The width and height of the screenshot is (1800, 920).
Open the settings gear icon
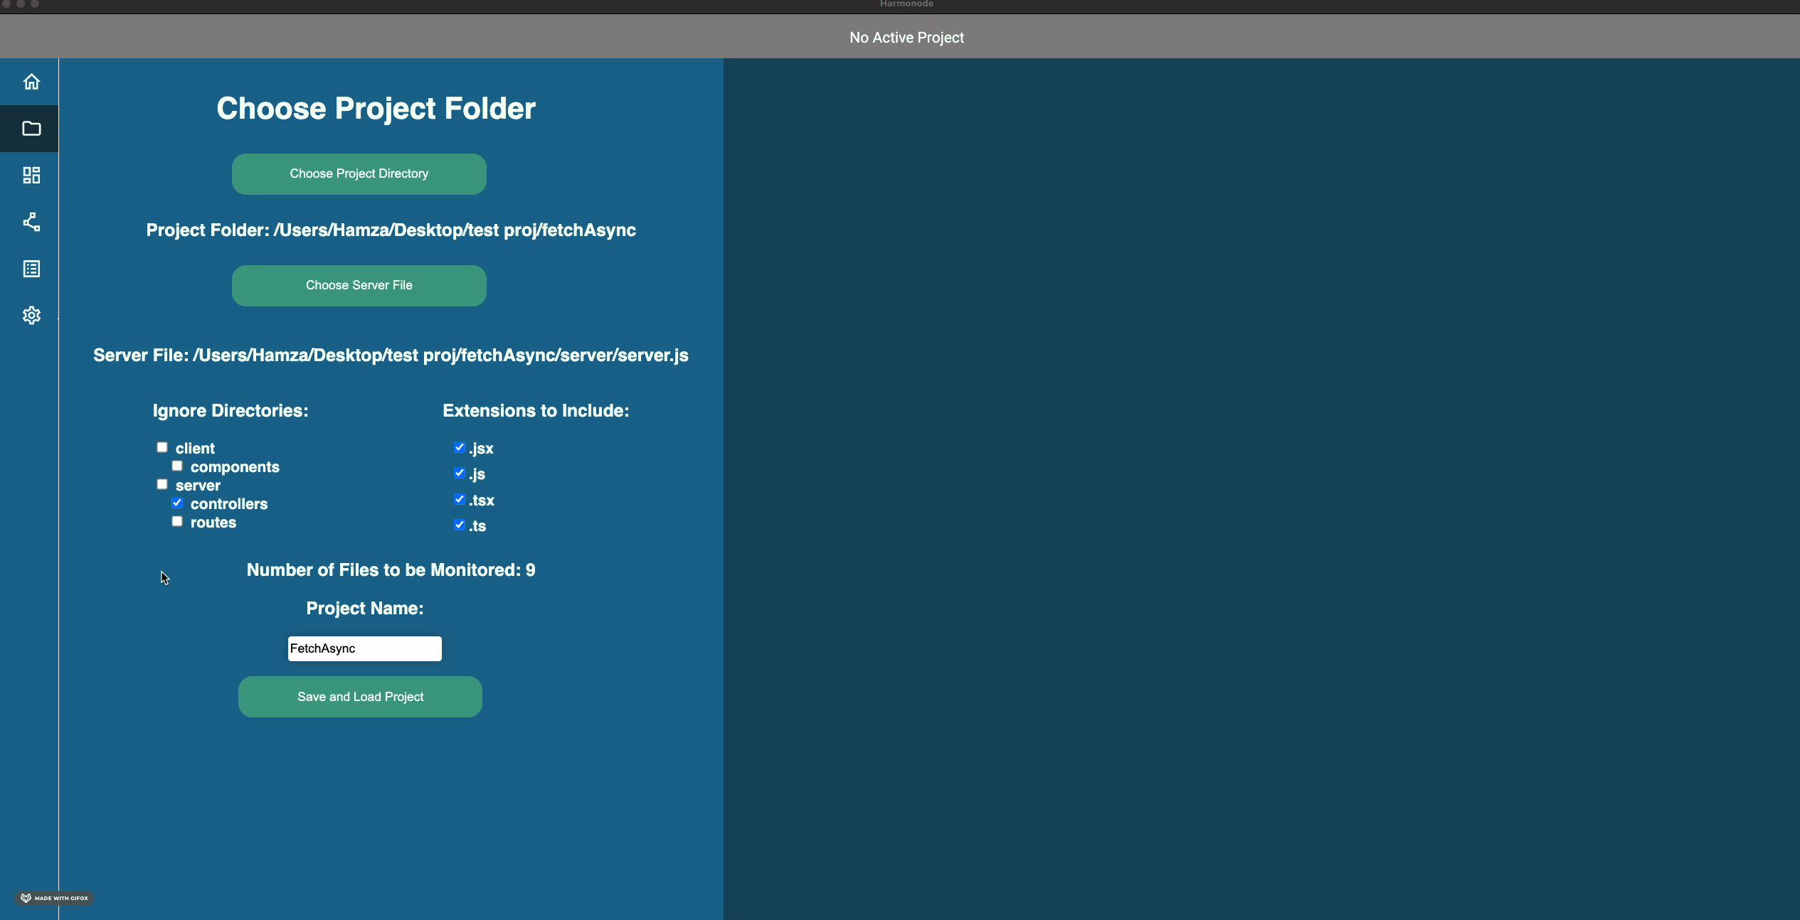(x=31, y=315)
